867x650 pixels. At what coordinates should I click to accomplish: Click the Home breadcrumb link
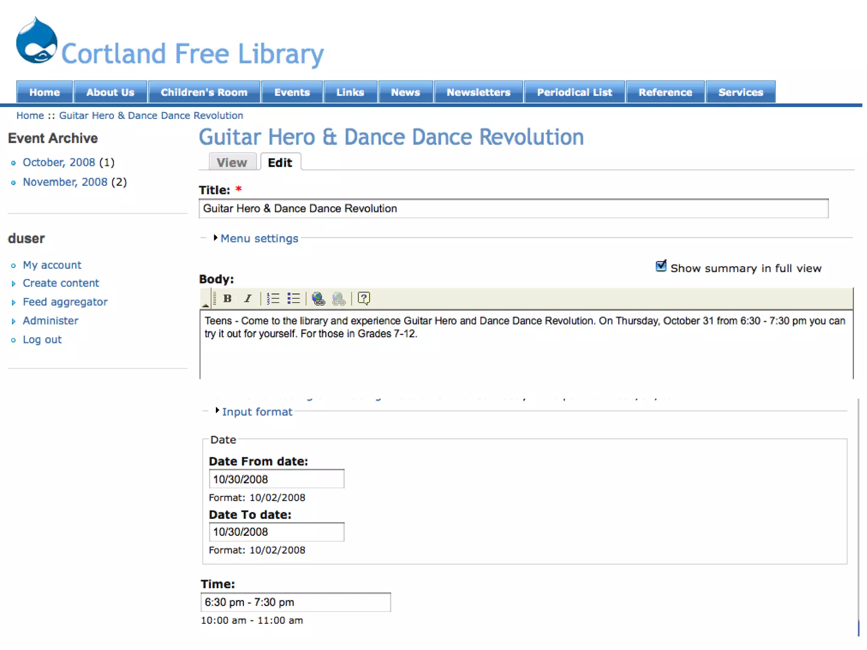pos(30,116)
